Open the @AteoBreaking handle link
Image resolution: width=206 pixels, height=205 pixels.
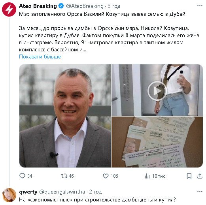85,6
